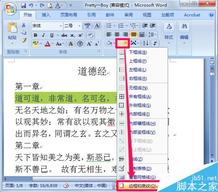Select 所有框线(A) menu item
Viewport: 218px width, 192px height.
143,97
